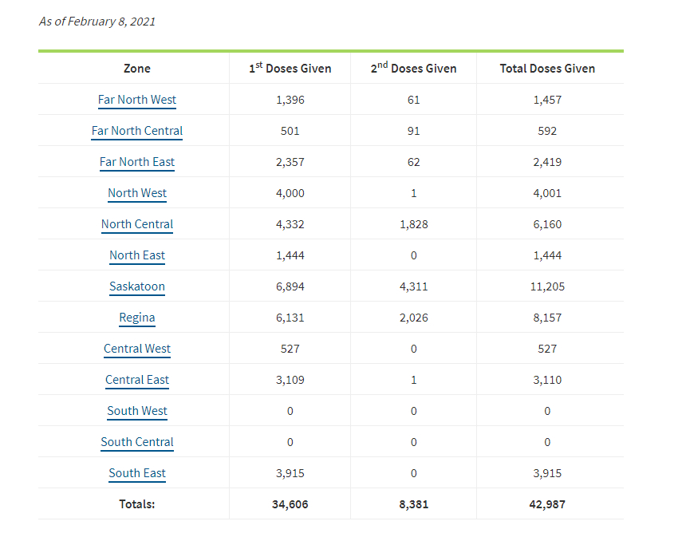Click the second doses value 62
Screen dimensions: 682x541
pyautogui.click(x=414, y=162)
